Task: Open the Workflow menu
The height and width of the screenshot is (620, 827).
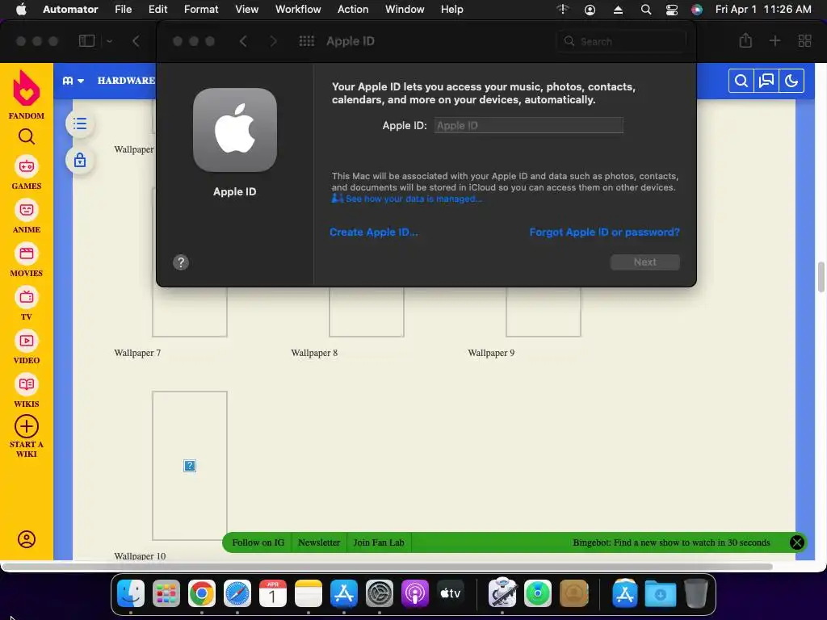Action: point(298,9)
